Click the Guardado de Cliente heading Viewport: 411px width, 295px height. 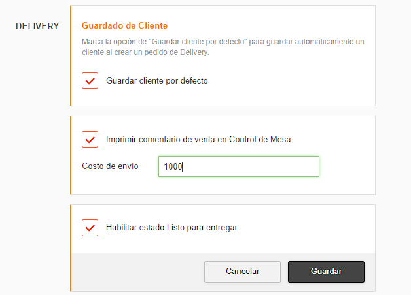pyautogui.click(x=124, y=26)
